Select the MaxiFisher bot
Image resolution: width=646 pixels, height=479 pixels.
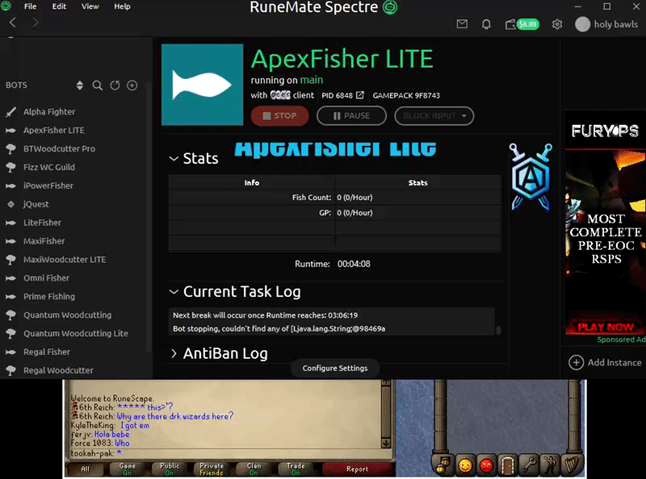[x=44, y=241]
